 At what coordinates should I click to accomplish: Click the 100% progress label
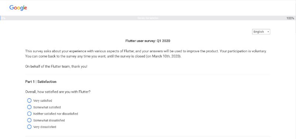coord(290,18)
